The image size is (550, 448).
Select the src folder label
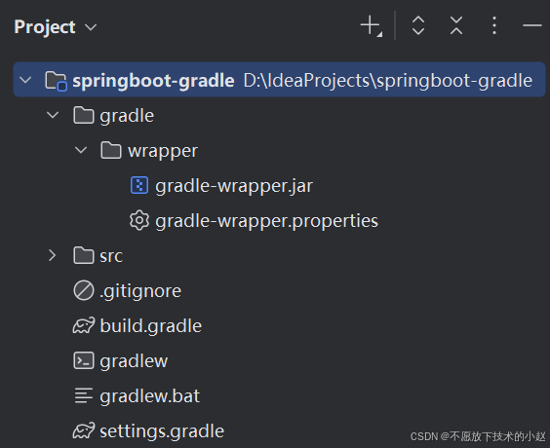click(x=111, y=256)
